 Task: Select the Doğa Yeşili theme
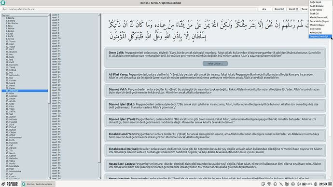coord(320,2)
